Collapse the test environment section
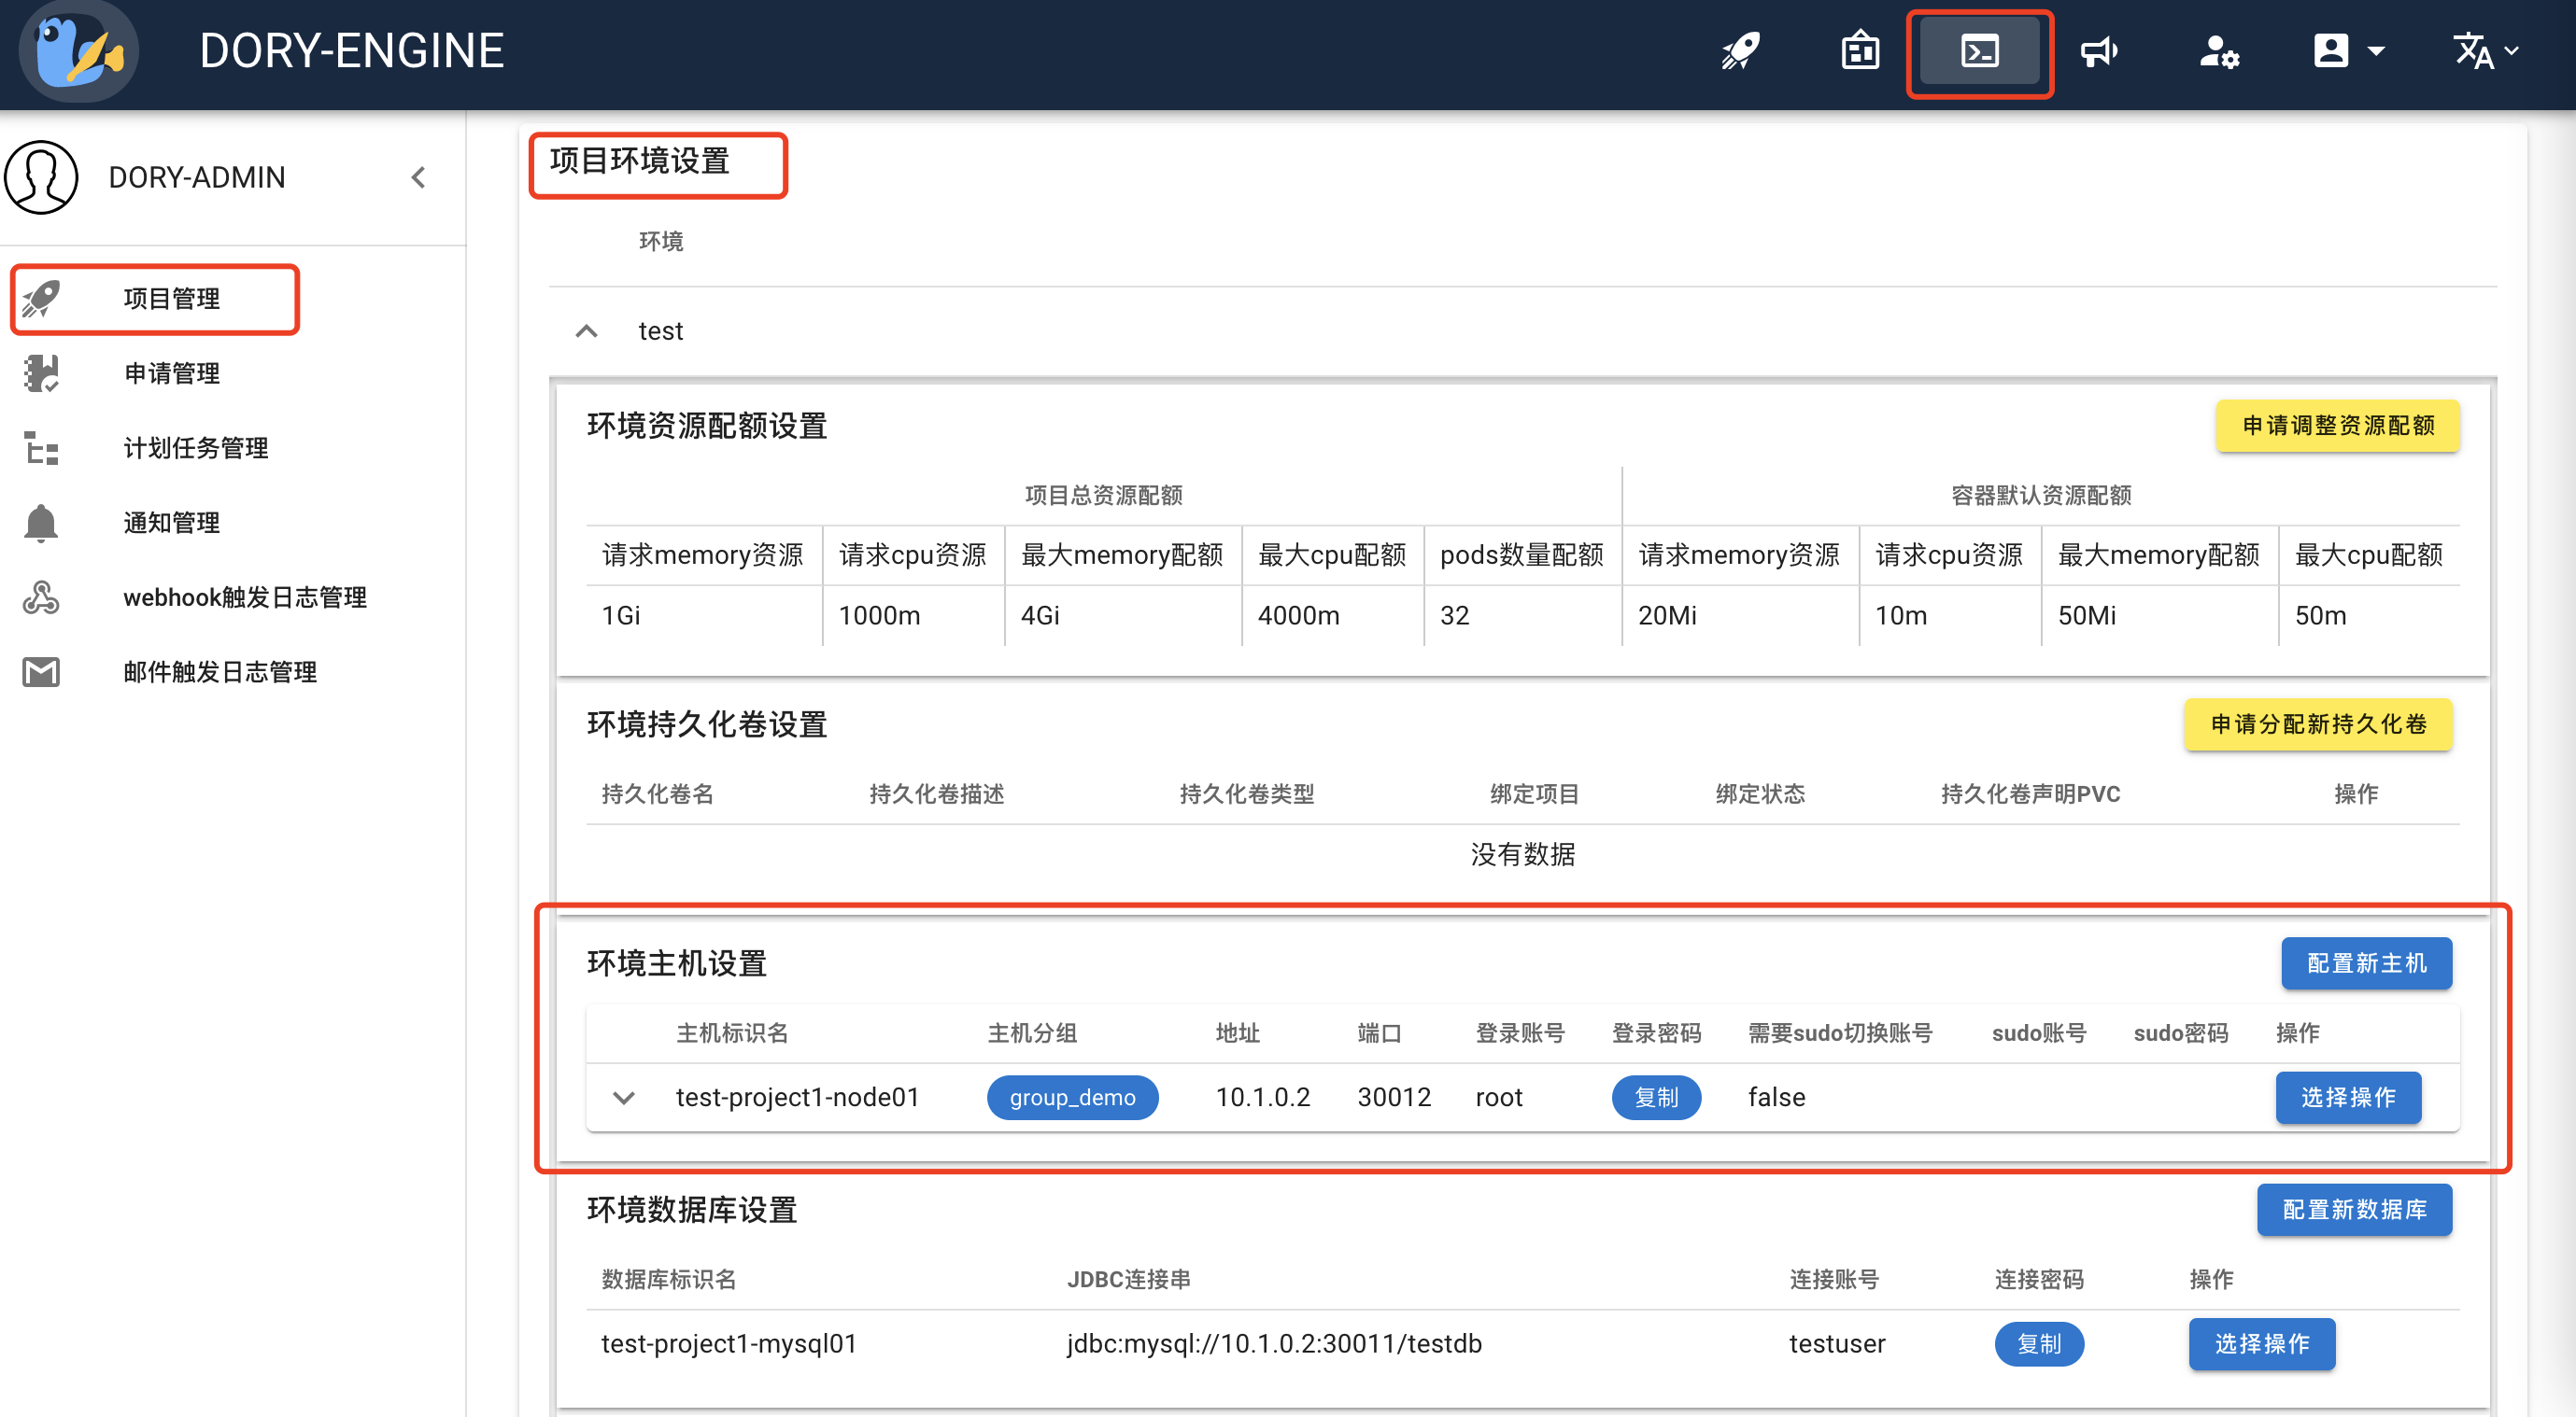This screenshot has height=1417, width=2576. click(587, 330)
